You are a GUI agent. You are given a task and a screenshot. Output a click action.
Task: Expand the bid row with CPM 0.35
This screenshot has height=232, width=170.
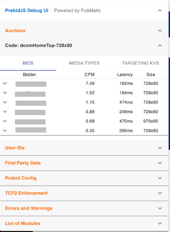click(5, 130)
